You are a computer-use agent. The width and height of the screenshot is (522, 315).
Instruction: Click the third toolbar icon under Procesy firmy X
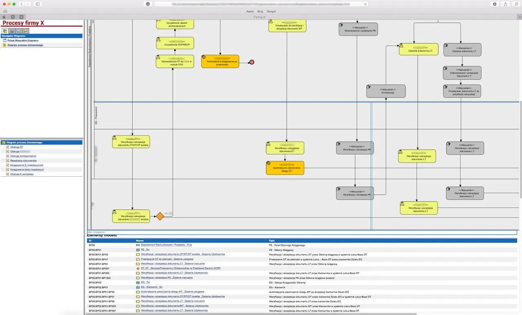(x=19, y=31)
